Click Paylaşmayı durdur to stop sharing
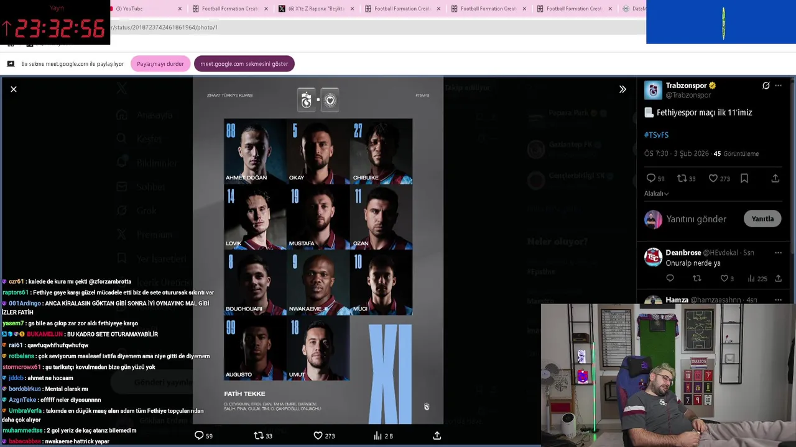The image size is (796, 447). 160,64
